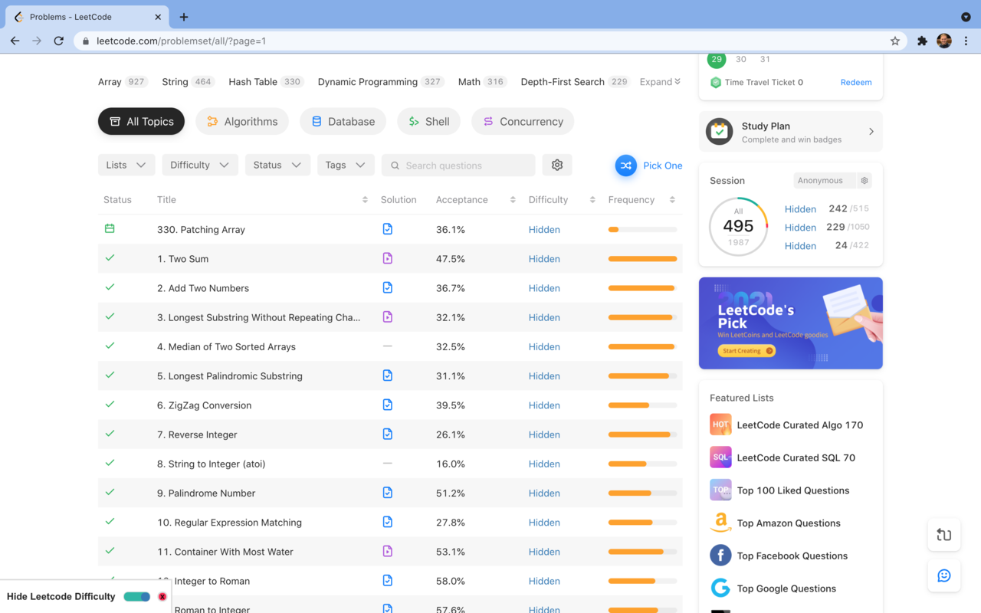Open the LeetCode's Pick banner

pos(791,323)
